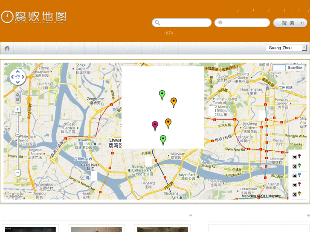Click the Haiyin Park label on the map
Screen dimensions: 310x232
point(187,177)
